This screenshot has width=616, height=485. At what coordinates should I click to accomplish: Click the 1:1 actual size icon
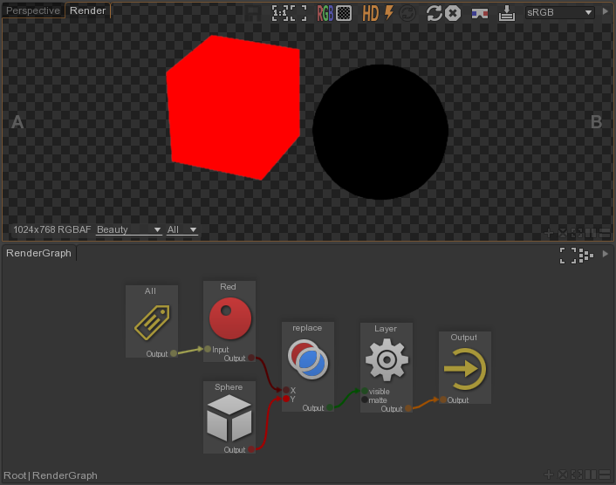click(279, 12)
